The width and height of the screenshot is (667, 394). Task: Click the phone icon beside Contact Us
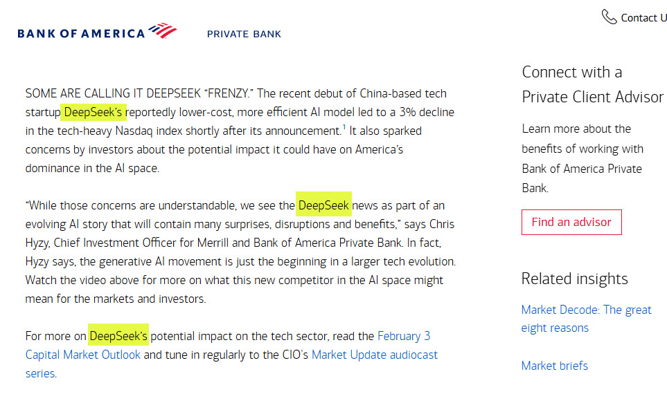click(609, 17)
